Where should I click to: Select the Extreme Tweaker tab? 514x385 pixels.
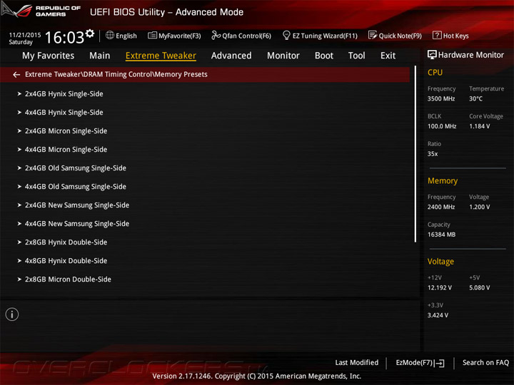pyautogui.click(x=161, y=56)
